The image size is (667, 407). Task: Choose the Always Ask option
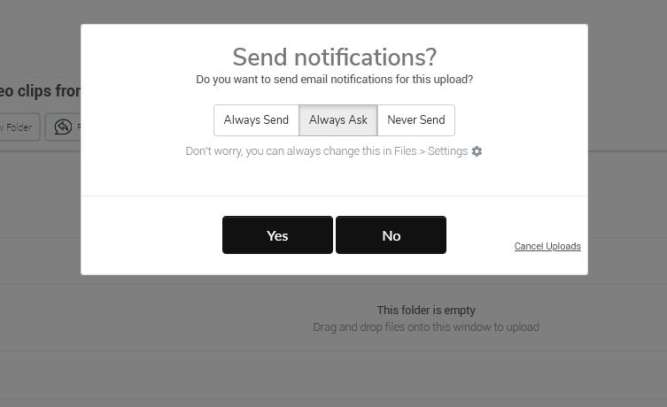coord(338,120)
